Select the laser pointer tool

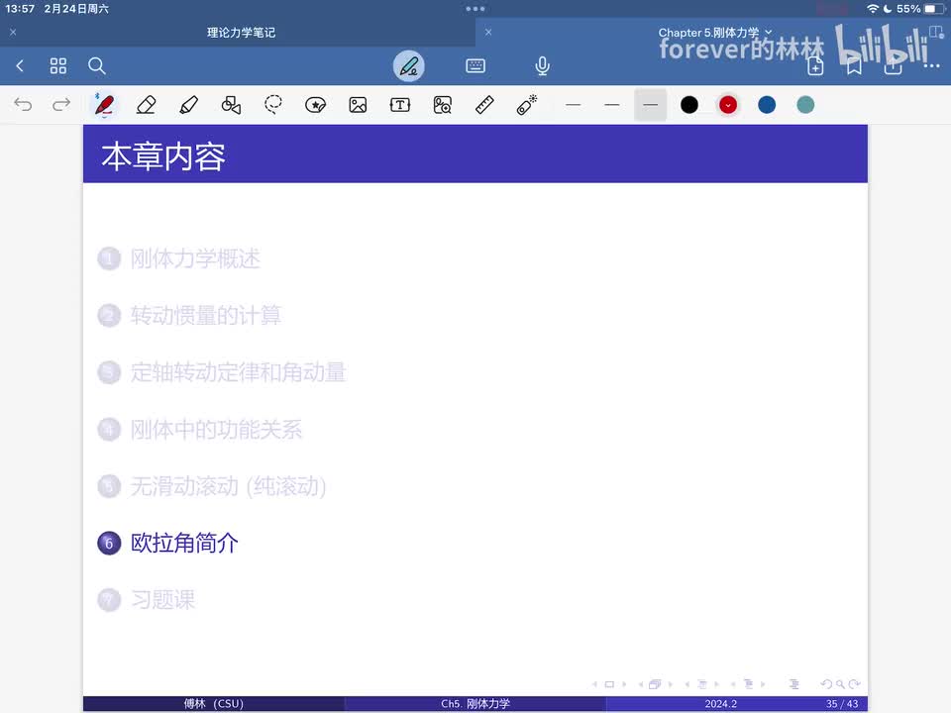[527, 105]
